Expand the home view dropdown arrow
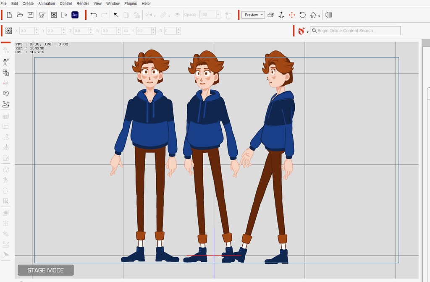This screenshot has height=282, width=430. [319, 16]
